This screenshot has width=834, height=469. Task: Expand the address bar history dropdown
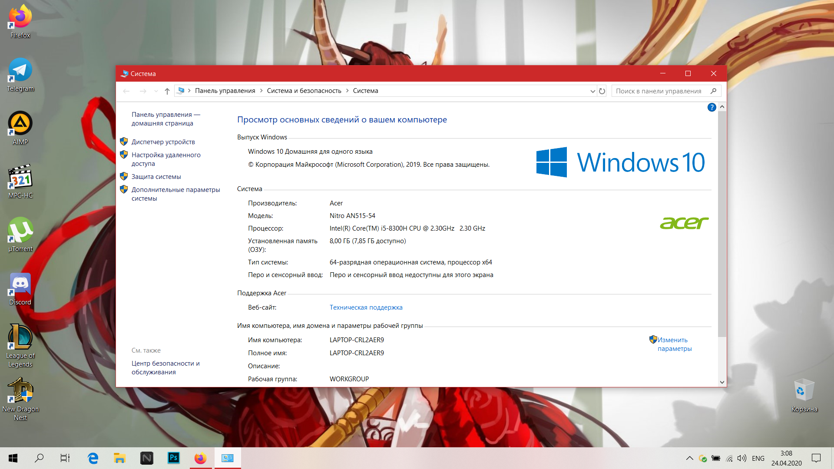click(x=592, y=91)
